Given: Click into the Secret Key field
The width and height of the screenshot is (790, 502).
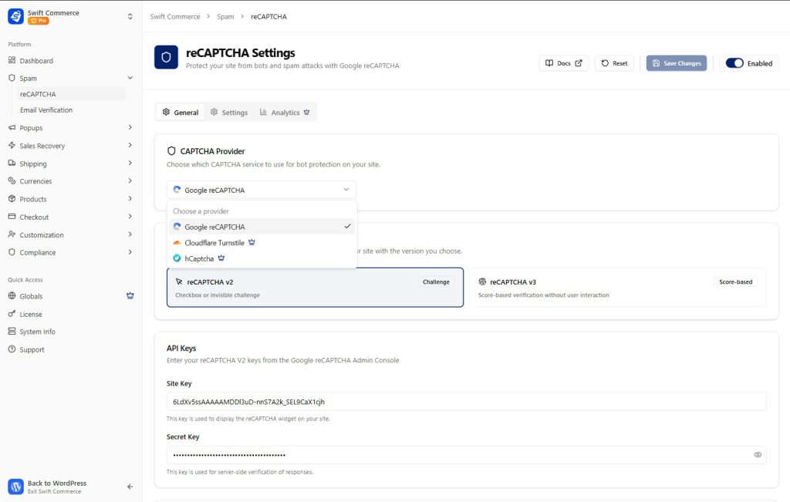Looking at the screenshot, I should point(466,455).
